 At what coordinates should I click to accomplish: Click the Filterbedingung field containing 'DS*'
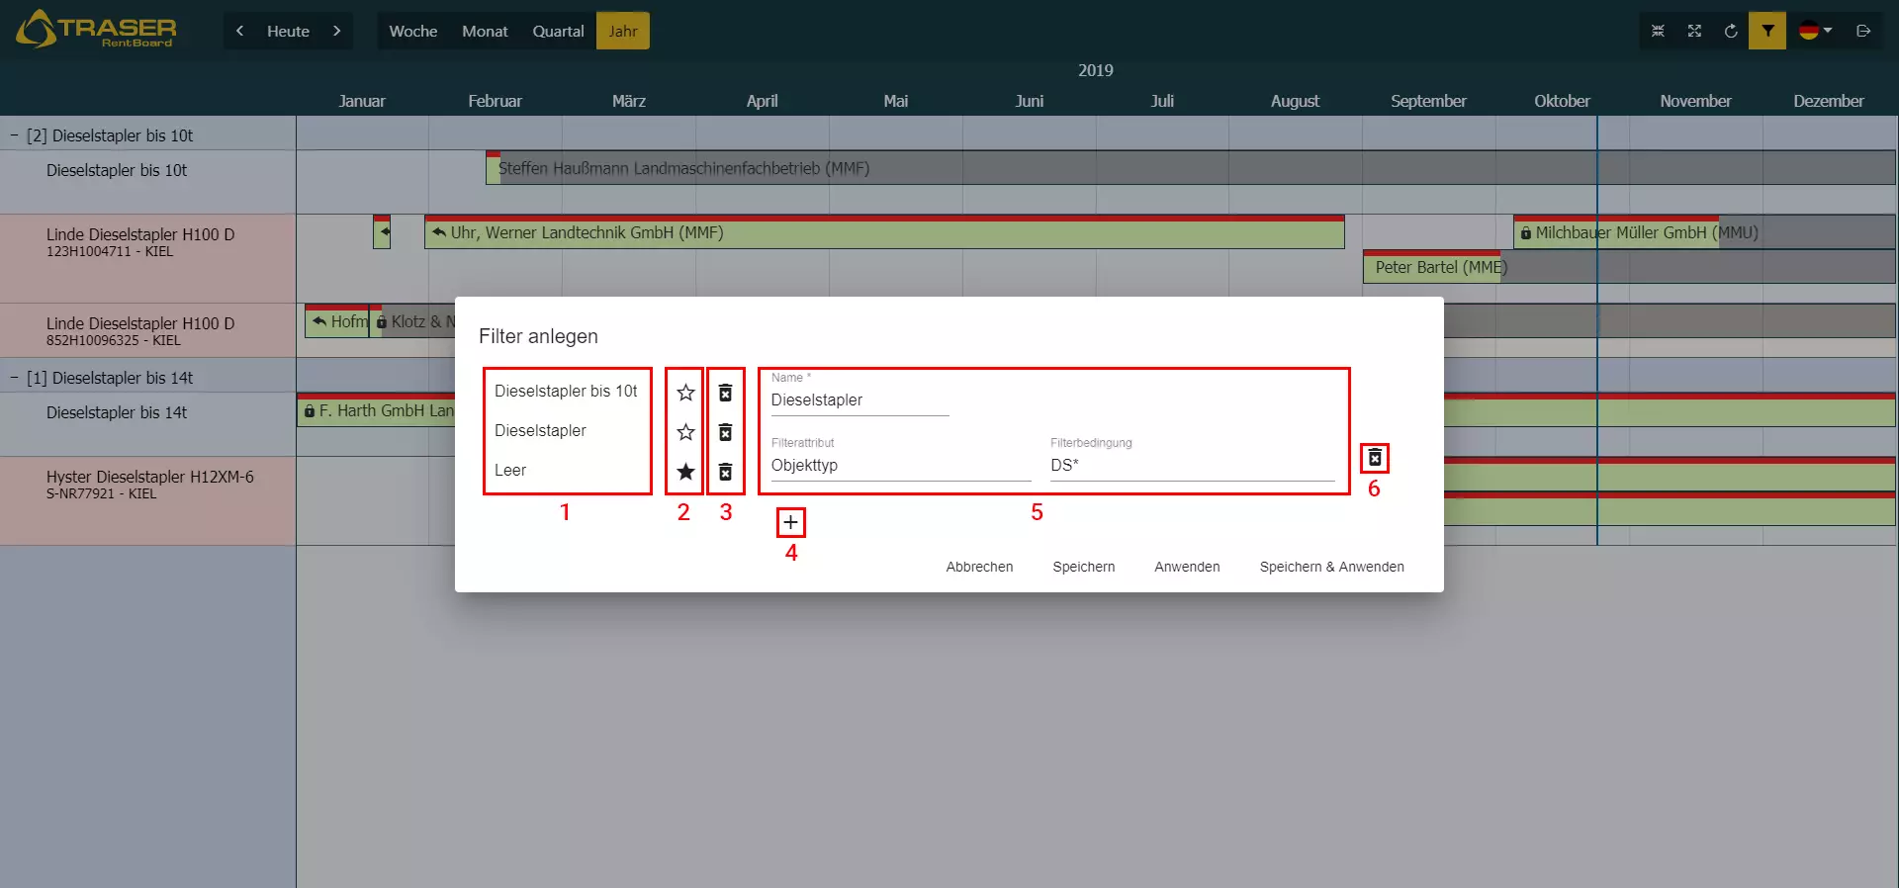(x=1192, y=466)
